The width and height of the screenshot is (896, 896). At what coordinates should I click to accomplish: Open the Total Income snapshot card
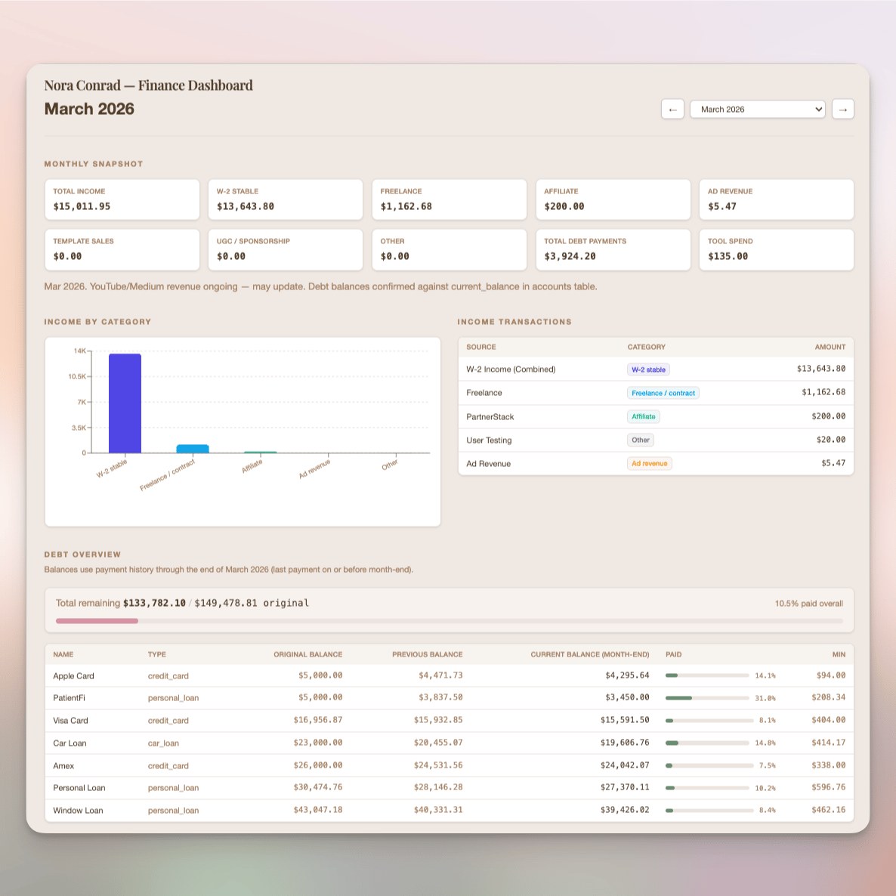(x=122, y=199)
